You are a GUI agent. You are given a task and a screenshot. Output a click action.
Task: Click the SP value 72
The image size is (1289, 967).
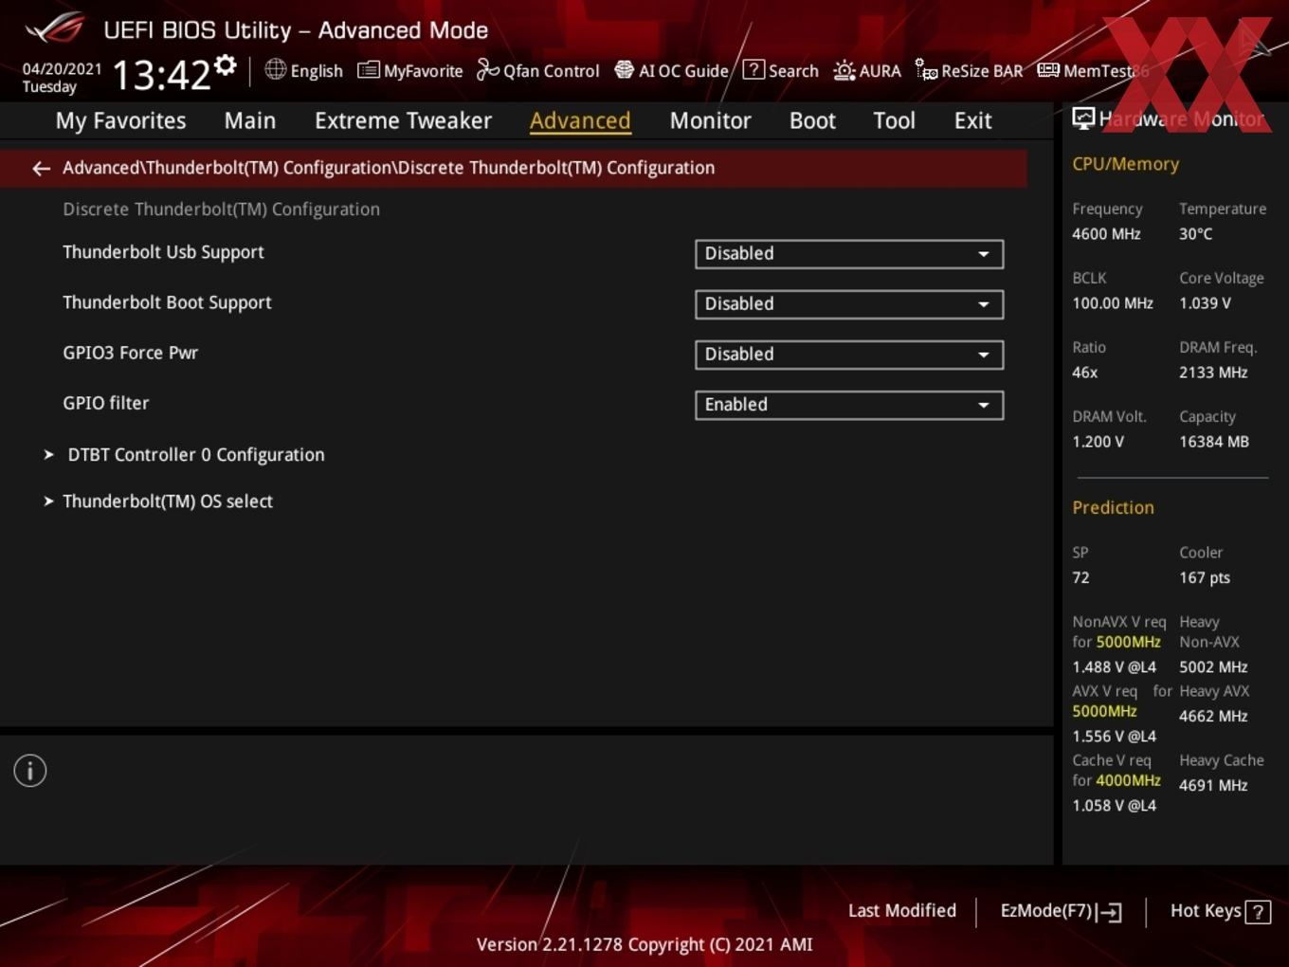(1080, 577)
